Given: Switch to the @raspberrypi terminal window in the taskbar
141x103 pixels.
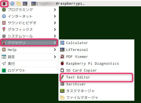Looking at the screenshot, I should pyautogui.click(x=58, y=4).
